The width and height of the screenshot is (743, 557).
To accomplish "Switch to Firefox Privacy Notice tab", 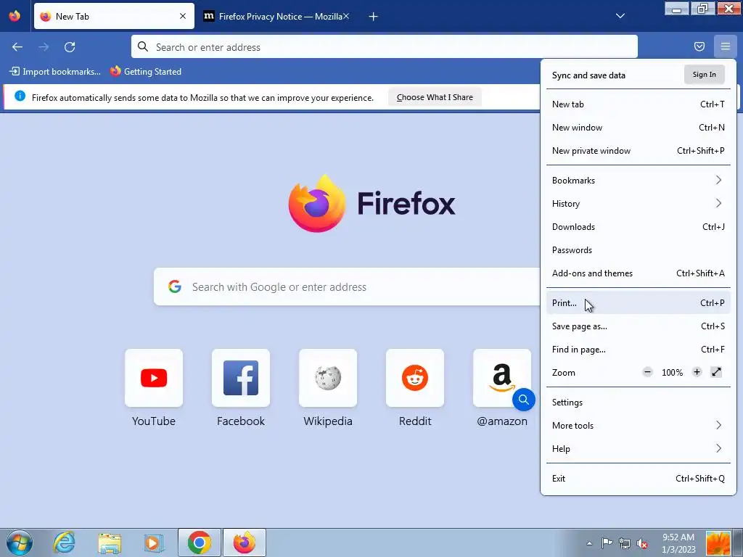I will click(276, 16).
